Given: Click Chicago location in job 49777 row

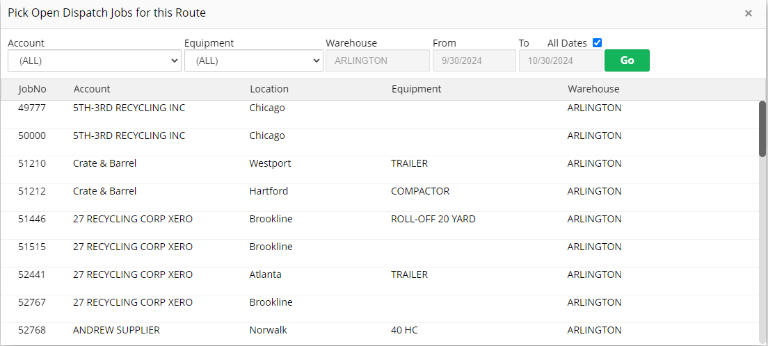Looking at the screenshot, I should pos(267,108).
